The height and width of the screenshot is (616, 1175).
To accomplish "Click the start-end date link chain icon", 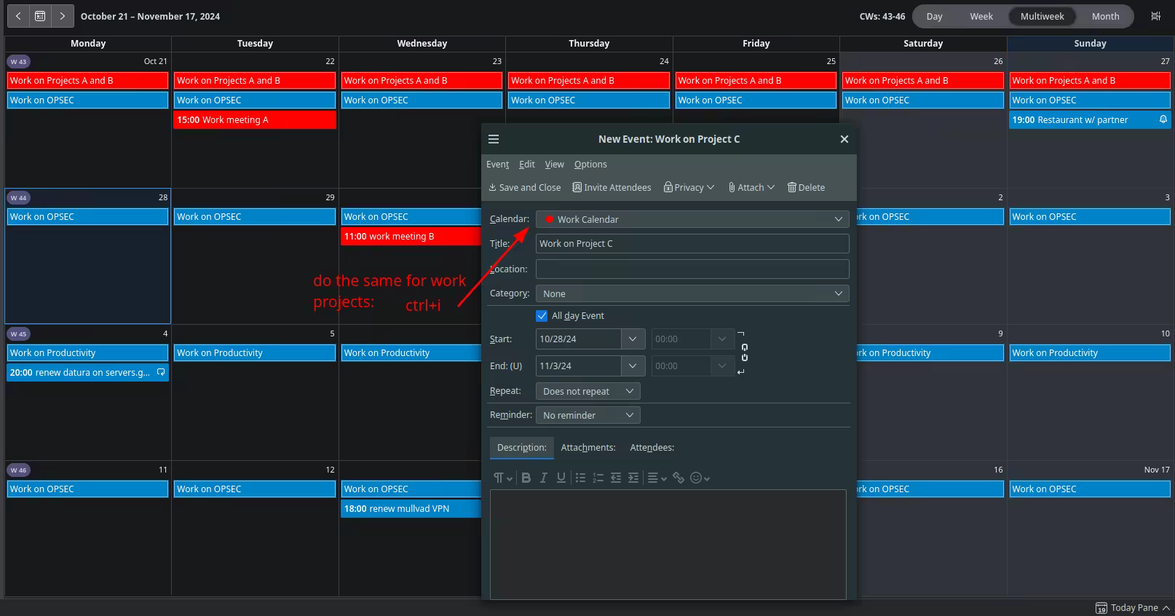I will (x=744, y=352).
